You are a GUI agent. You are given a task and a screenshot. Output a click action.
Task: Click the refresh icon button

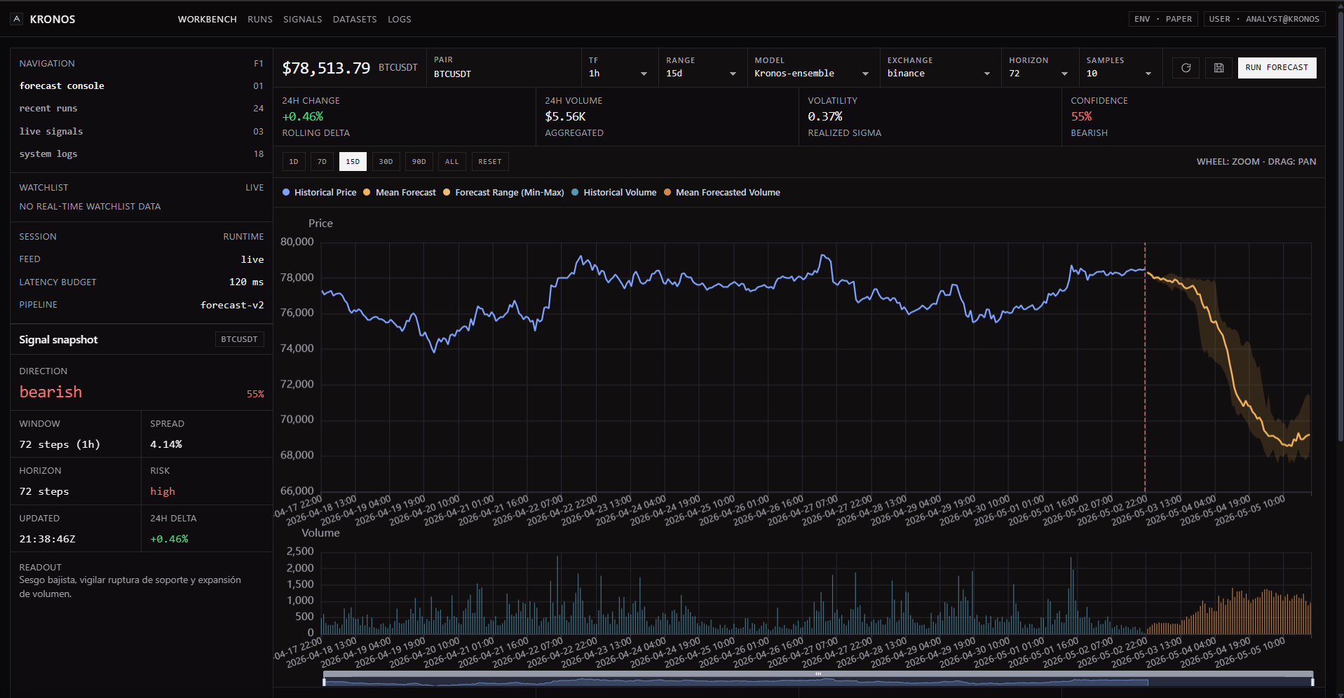tap(1186, 68)
